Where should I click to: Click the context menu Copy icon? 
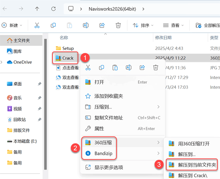point(102,67)
